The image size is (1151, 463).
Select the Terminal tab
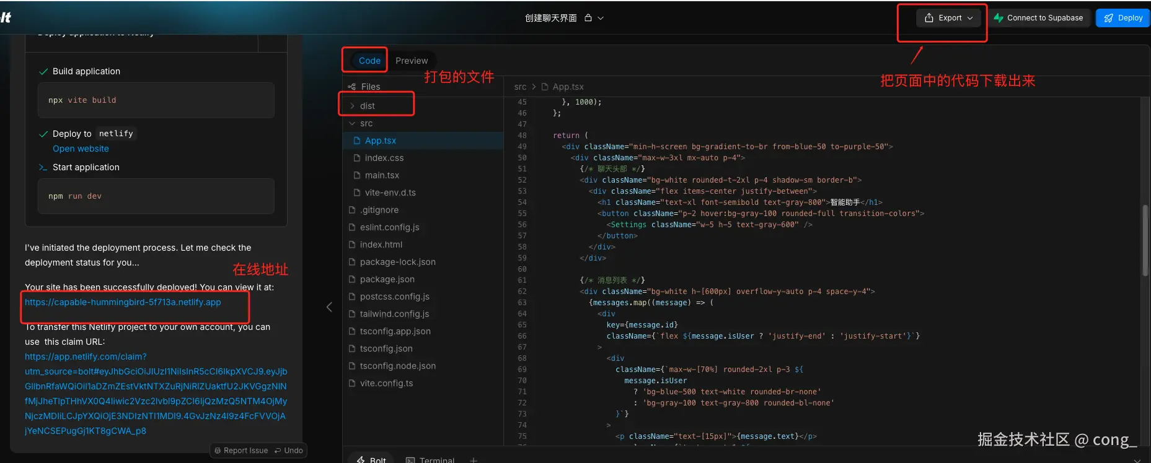click(430, 460)
